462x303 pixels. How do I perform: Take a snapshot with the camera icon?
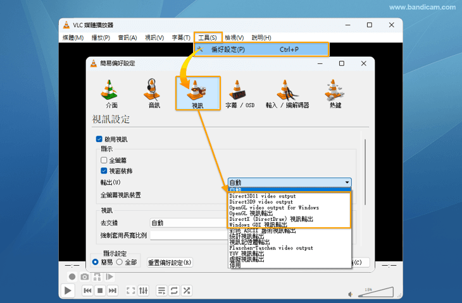[x=85, y=277]
